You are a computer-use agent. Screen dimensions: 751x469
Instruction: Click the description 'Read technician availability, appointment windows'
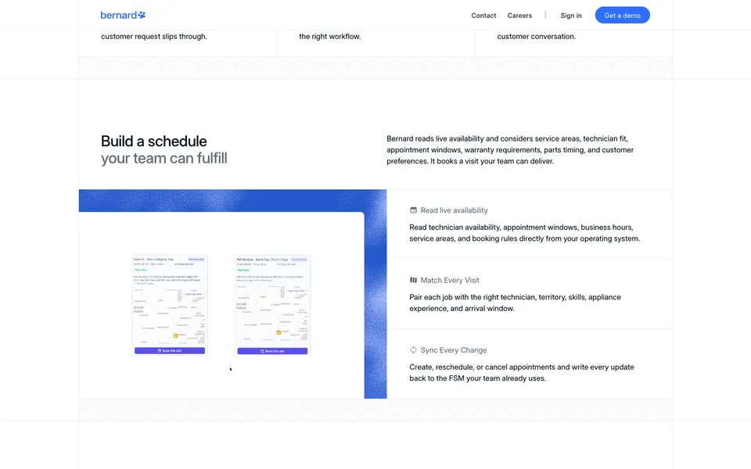click(x=524, y=233)
